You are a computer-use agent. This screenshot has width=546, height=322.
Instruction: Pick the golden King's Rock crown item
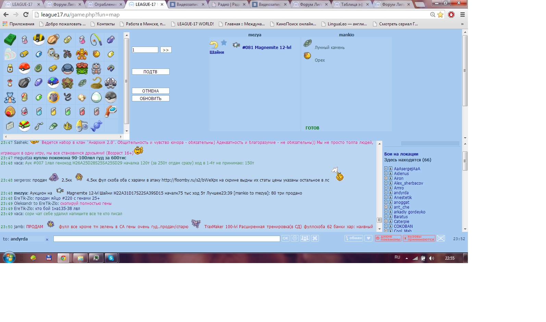(67, 126)
